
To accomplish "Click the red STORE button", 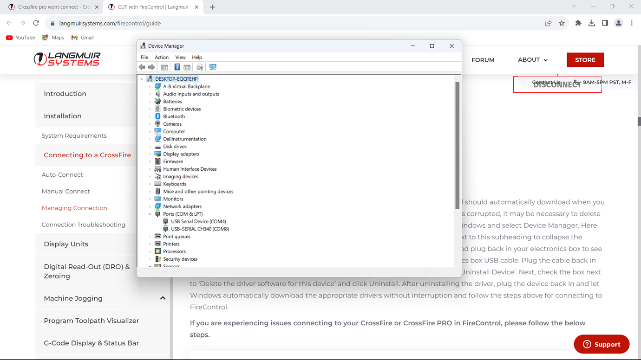I will coord(585,60).
